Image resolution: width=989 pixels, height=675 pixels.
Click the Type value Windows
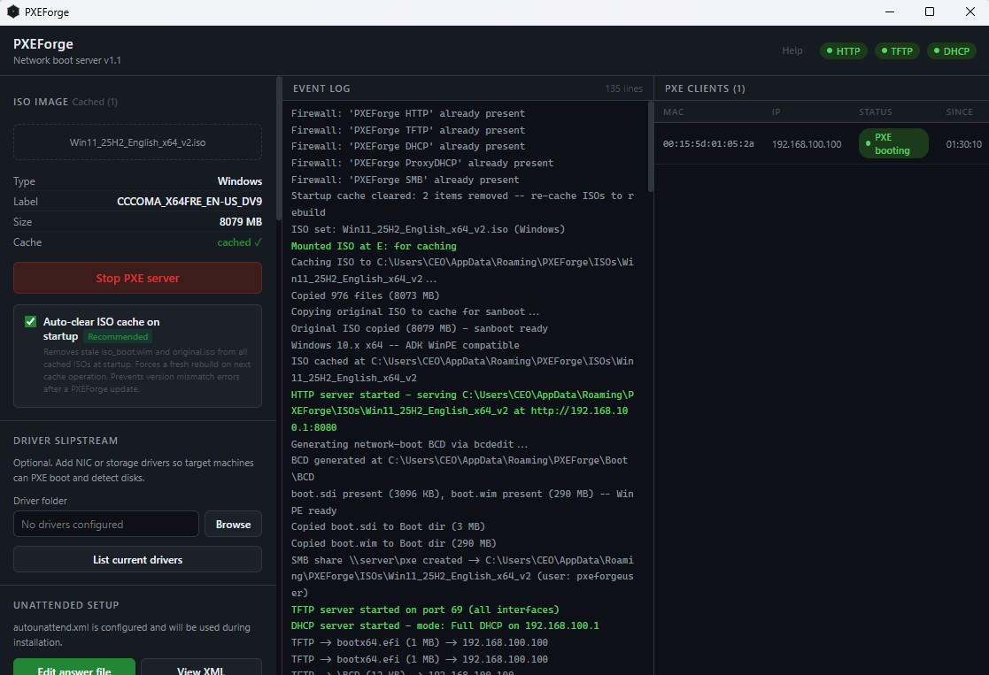(240, 180)
